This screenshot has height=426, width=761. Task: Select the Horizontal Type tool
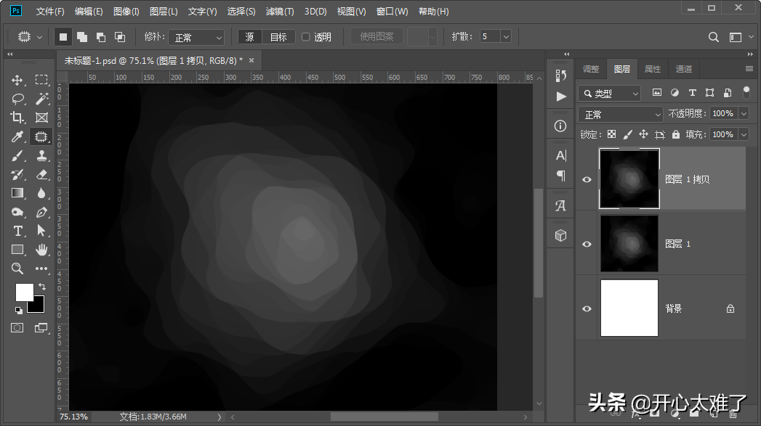[x=17, y=231]
